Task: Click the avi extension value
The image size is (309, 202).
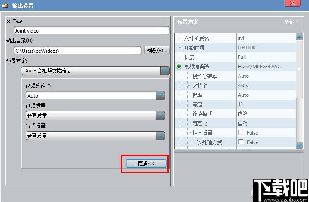Action: (x=241, y=38)
